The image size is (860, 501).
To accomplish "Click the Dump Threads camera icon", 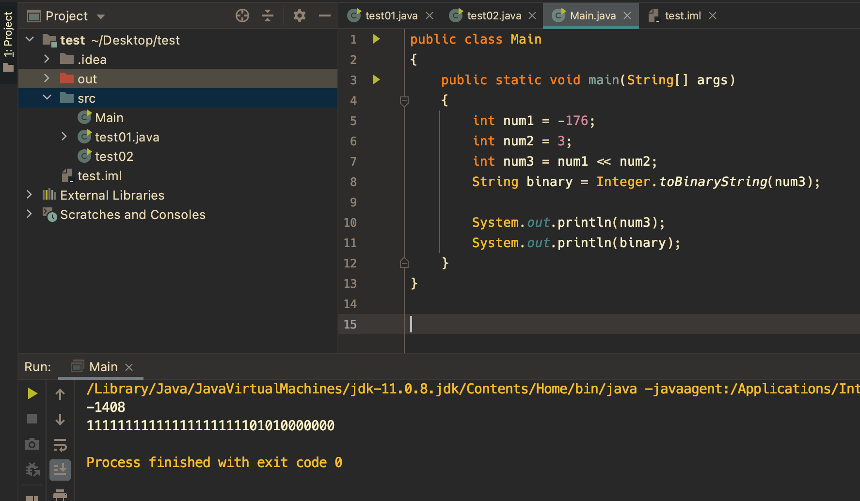I will pyautogui.click(x=32, y=444).
